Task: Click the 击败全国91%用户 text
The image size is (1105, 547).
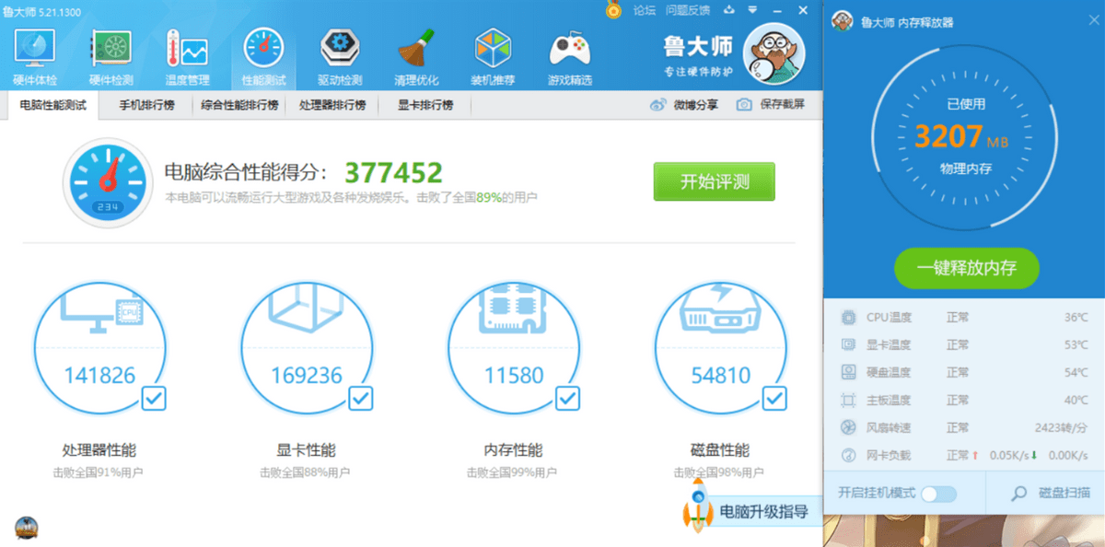Action: 98,473
